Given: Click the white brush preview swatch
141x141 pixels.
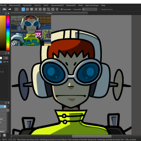Looking at the screenshot, I should (1, 58).
